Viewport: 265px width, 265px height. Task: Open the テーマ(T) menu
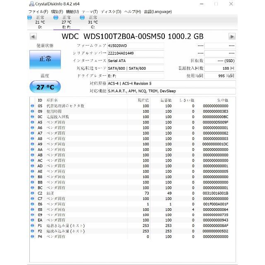point(90,12)
